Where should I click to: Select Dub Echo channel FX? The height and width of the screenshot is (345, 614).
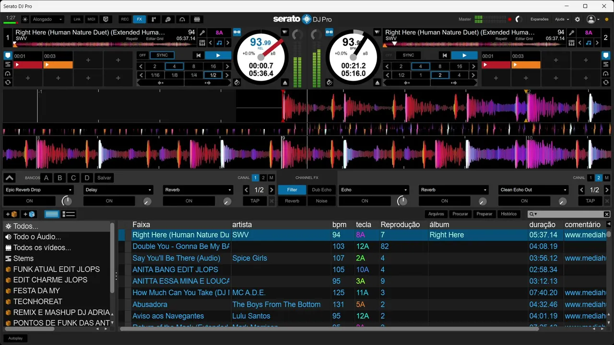[x=322, y=190]
